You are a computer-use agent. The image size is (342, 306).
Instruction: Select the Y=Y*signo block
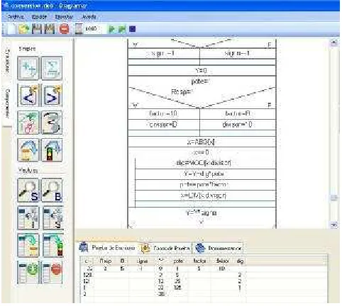point(202,213)
